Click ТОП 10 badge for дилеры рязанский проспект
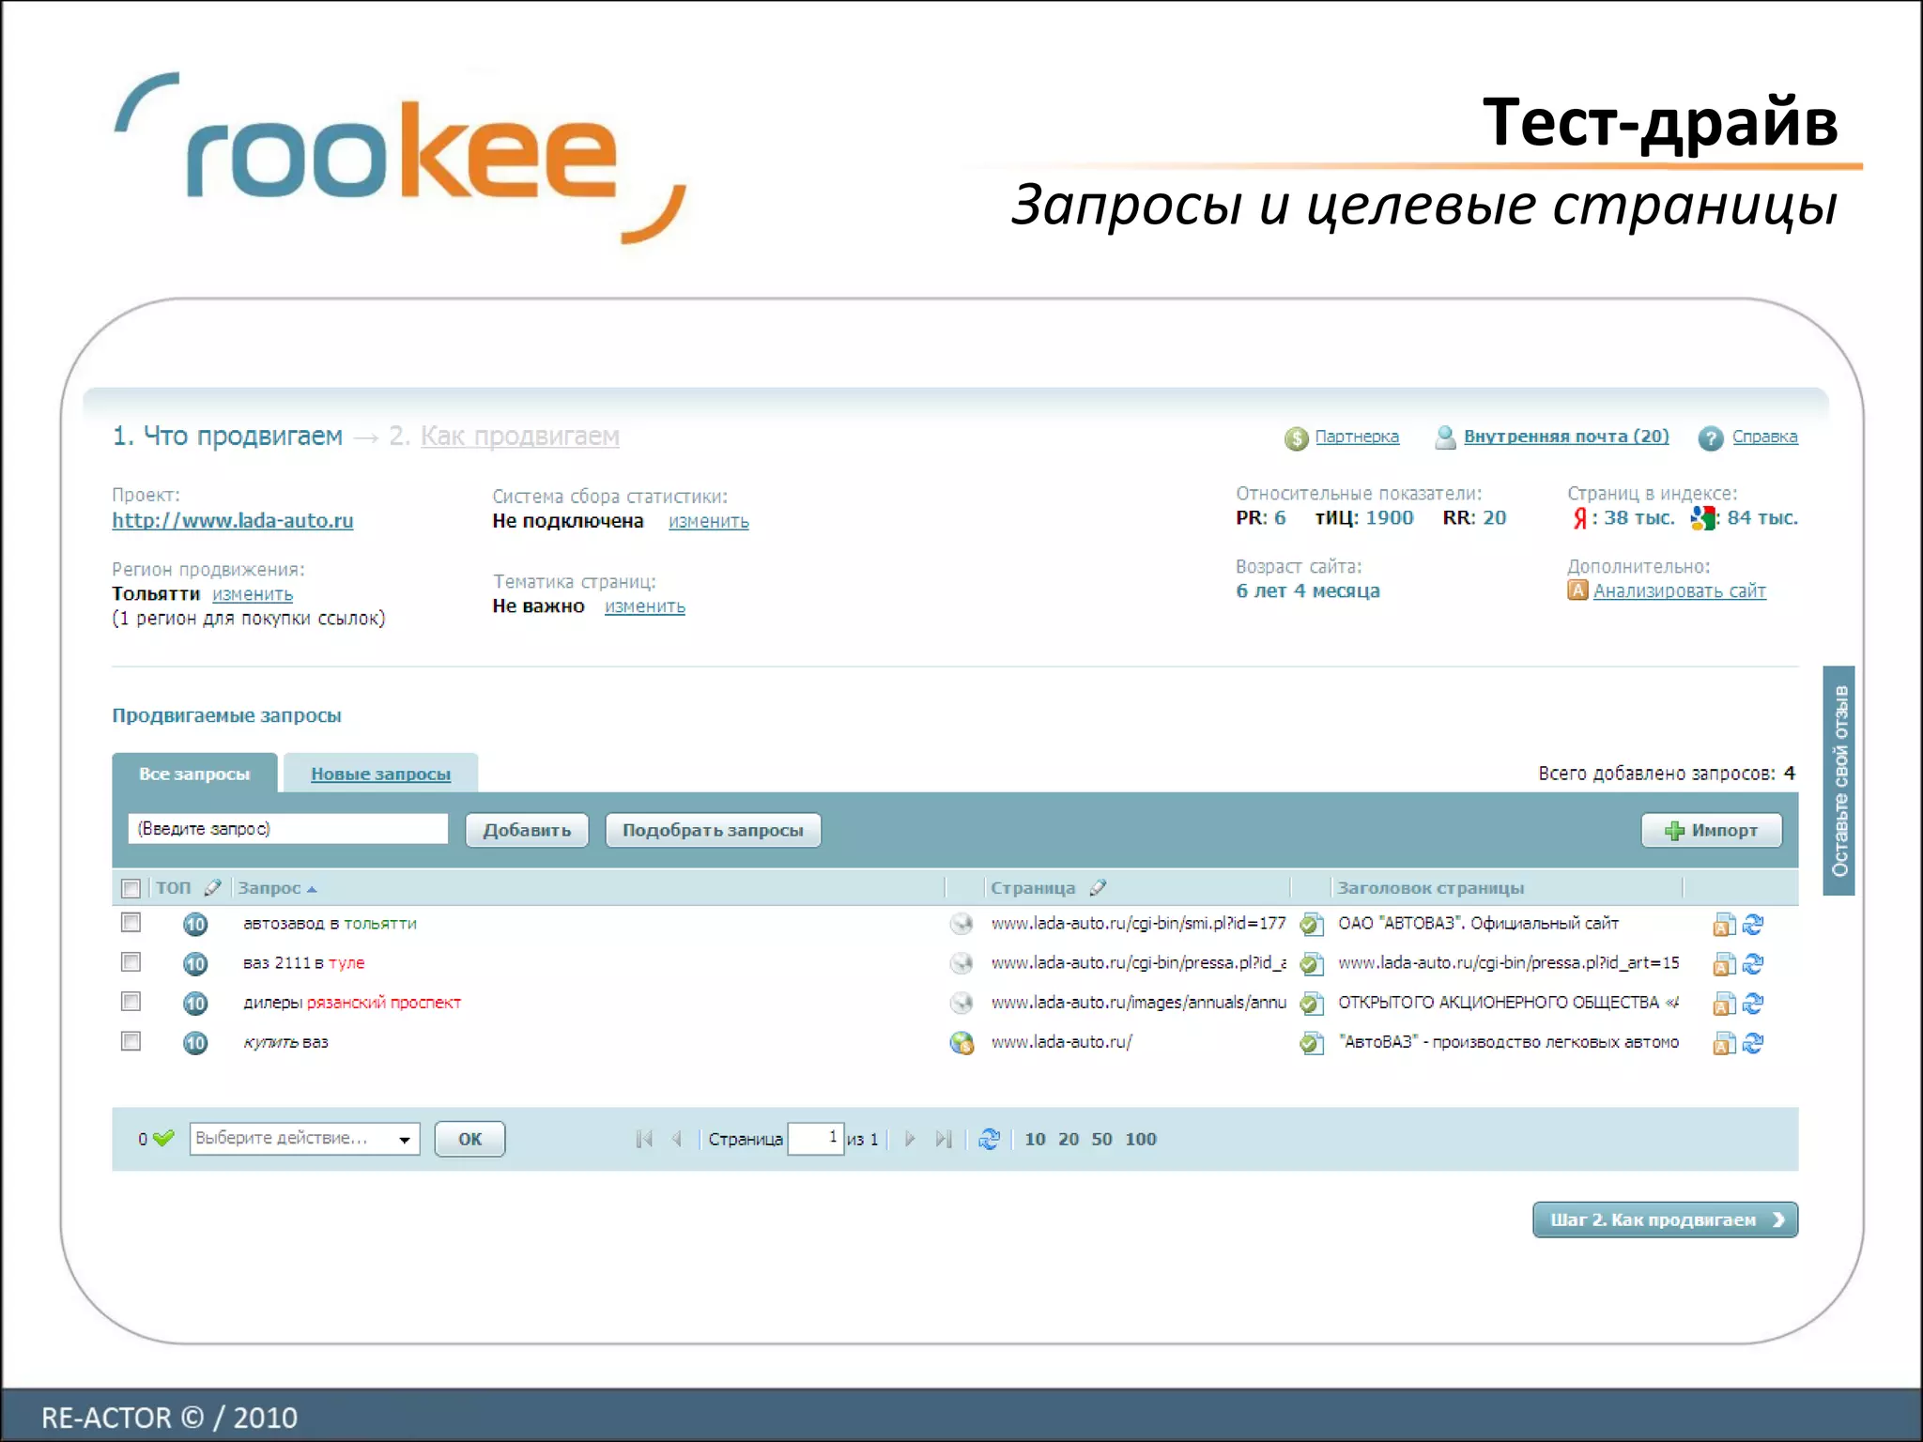 pyautogui.click(x=195, y=1004)
